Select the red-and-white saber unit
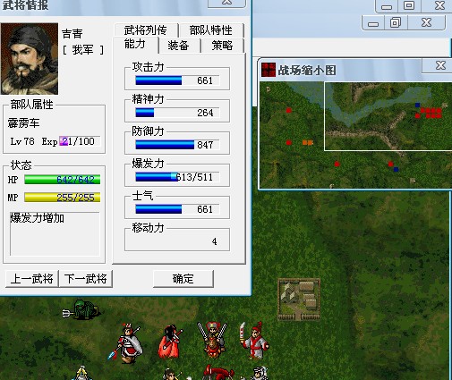 pos(254,340)
